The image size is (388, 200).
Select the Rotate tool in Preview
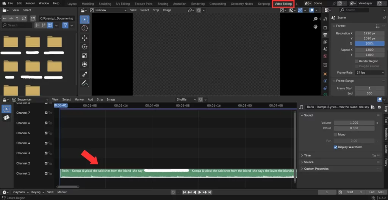[x=84, y=47]
